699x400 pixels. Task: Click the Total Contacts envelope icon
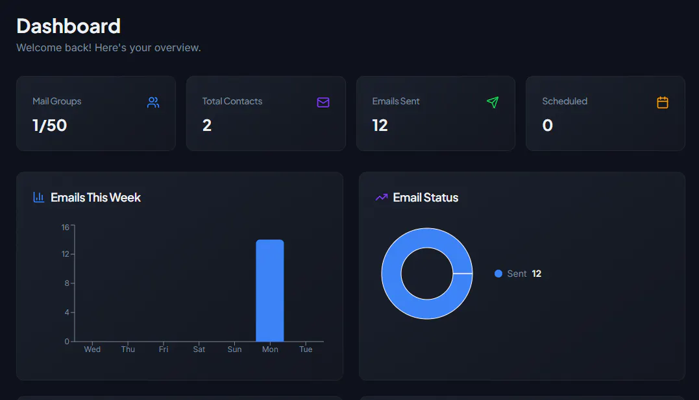coord(323,102)
